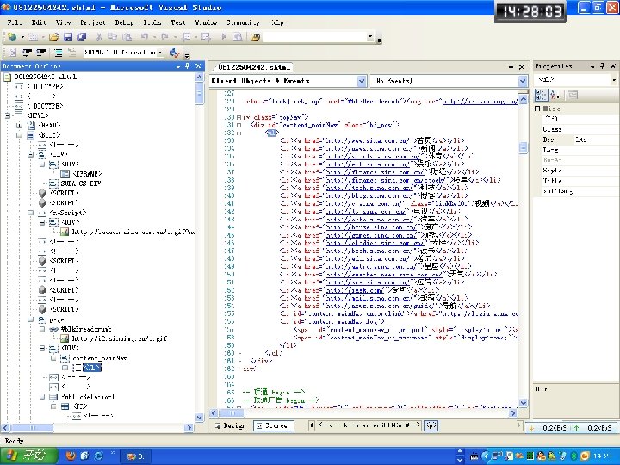Image resolution: width=620 pixels, height=465 pixels.
Task: Click the Style property row in Properties
Action: [x=552, y=170]
